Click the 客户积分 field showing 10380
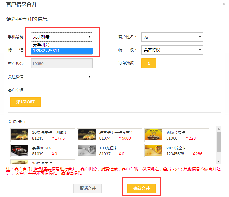This screenshot has width=229, height=197. (x=61, y=63)
